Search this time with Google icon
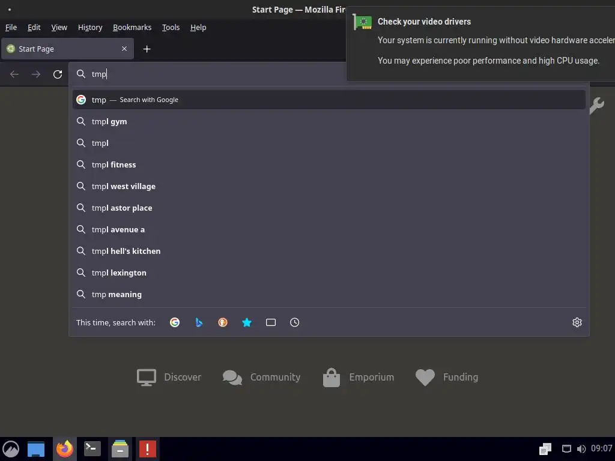This screenshot has width=615, height=461. pos(175,322)
